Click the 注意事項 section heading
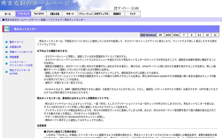Viewport: 222px width, 138px height. (x=42, y=126)
